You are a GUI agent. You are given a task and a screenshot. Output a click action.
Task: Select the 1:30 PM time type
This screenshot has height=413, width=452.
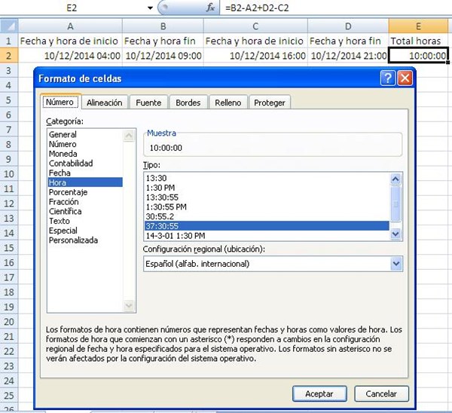(x=267, y=188)
